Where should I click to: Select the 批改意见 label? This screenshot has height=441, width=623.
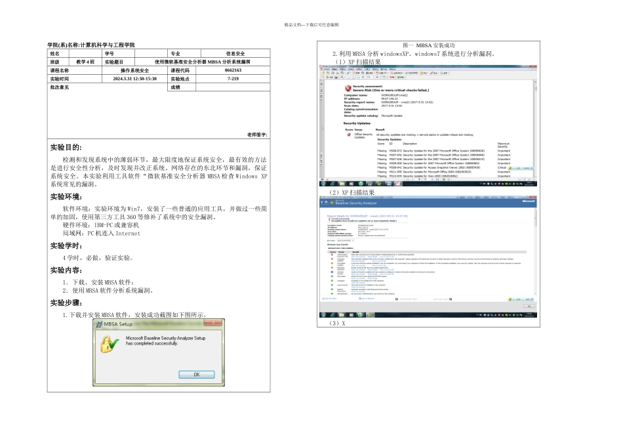[x=60, y=87]
